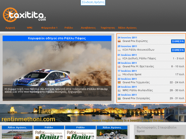This screenshot has width=186, height=139.
Task: Click date range 29 - 31 Ιουλ.
Action: point(177,98)
